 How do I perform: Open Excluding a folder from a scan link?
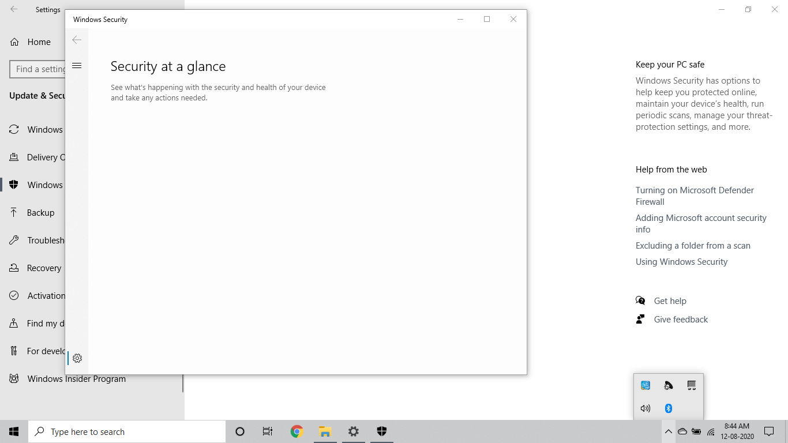pyautogui.click(x=693, y=246)
